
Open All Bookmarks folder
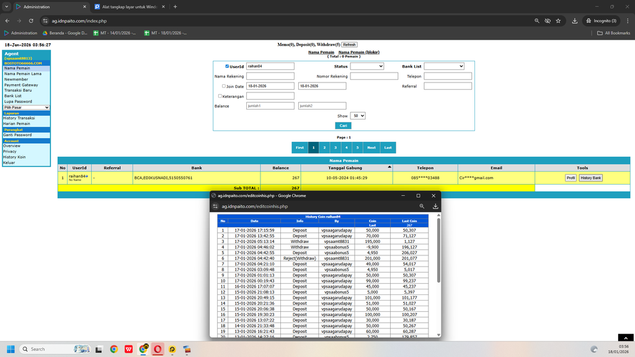point(613,33)
